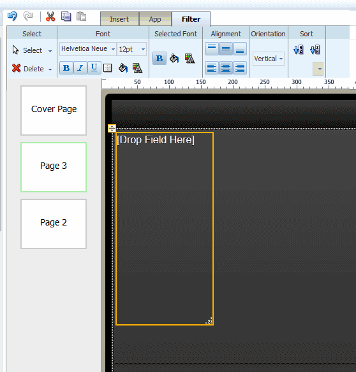
Task: Toggle Italic formatting
Action: 80,68
